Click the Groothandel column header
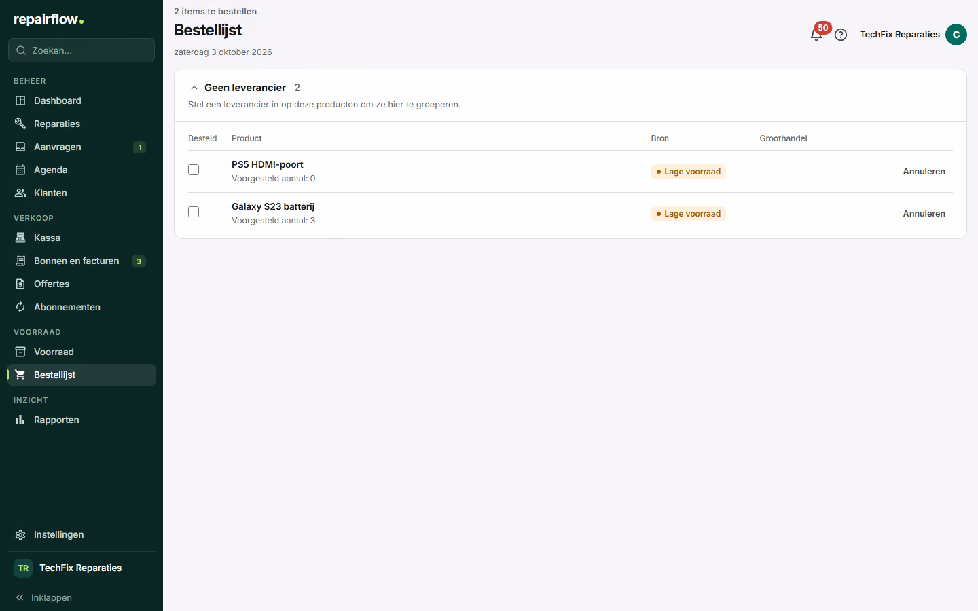Image resolution: width=978 pixels, height=611 pixels. tap(783, 138)
